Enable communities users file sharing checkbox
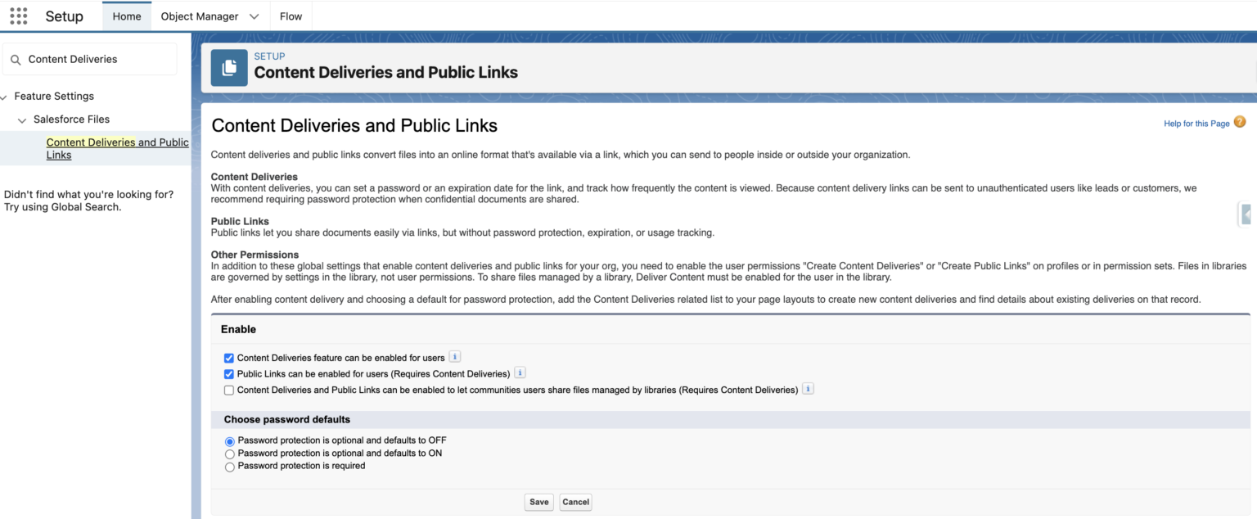Image resolution: width=1257 pixels, height=519 pixels. pyautogui.click(x=229, y=390)
